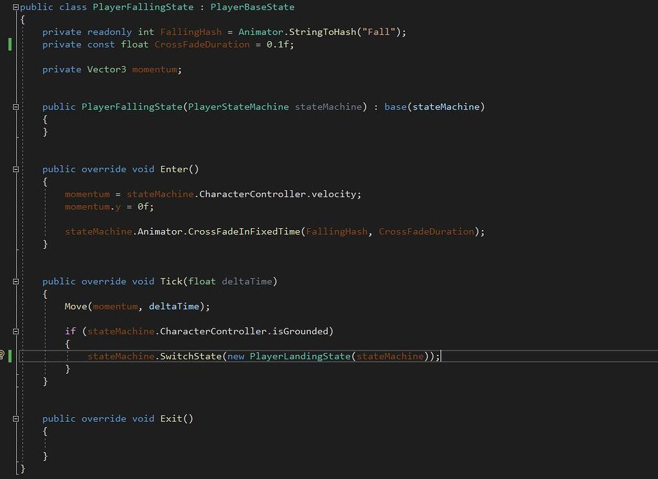Collapse the Tick method fold marker

point(16,281)
